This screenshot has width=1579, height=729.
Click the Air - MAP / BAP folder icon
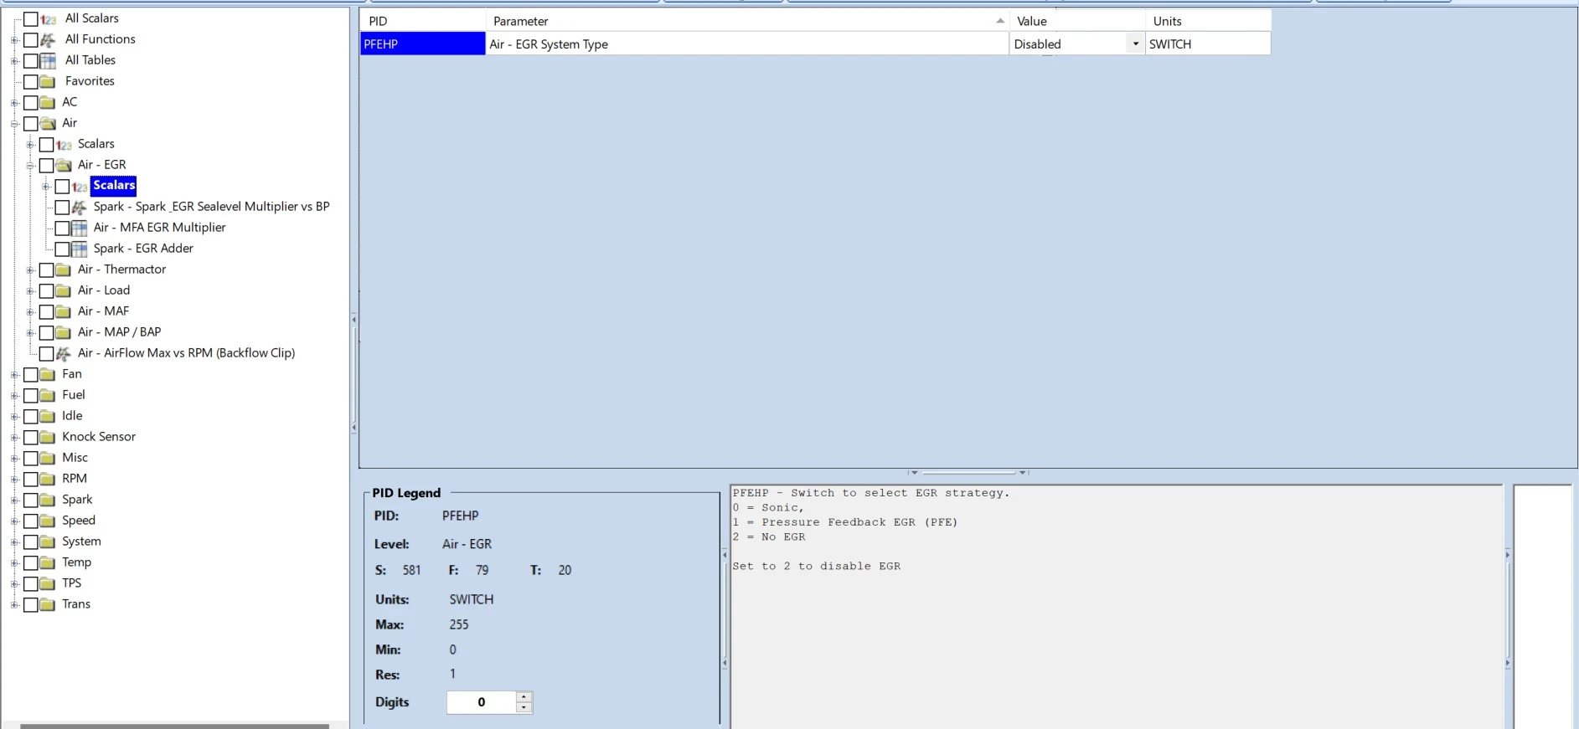pyautogui.click(x=64, y=332)
